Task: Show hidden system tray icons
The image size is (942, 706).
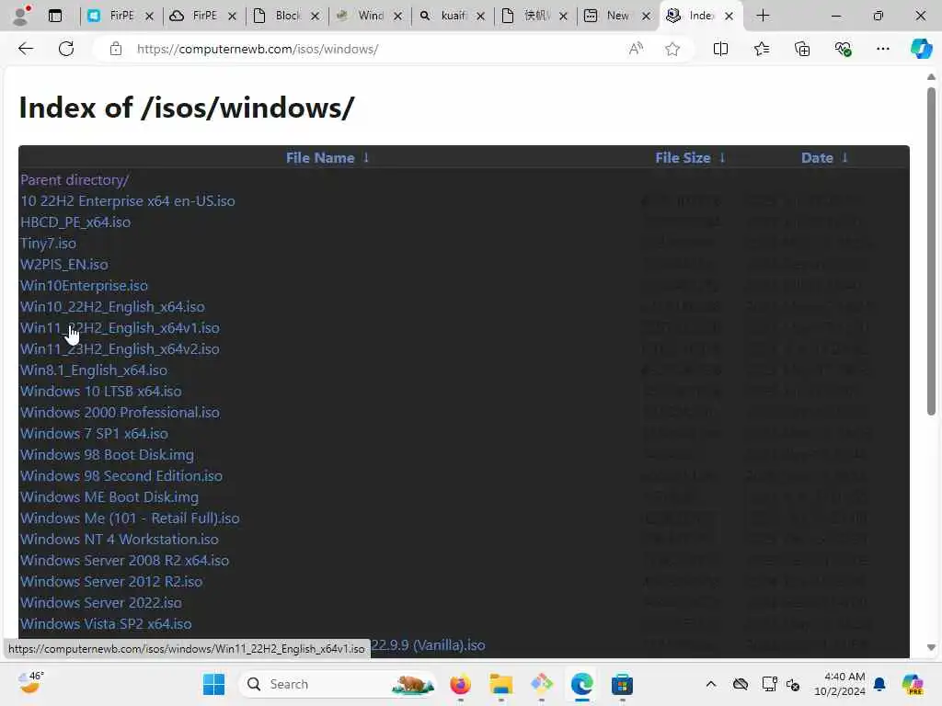Action: 711,684
